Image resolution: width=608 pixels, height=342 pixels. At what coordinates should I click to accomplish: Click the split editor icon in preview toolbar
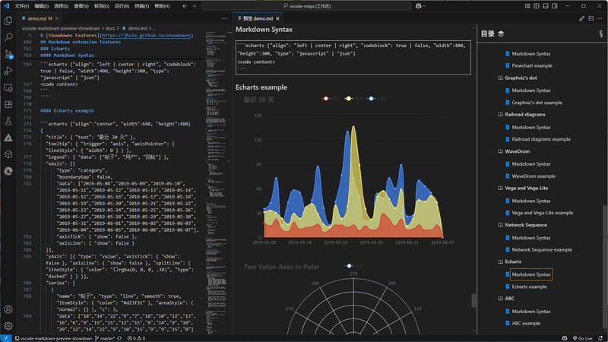(591, 18)
